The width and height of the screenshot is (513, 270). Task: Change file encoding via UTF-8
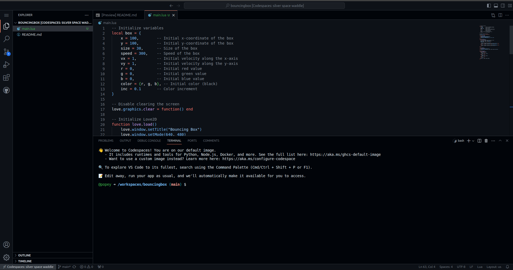coord(461,267)
